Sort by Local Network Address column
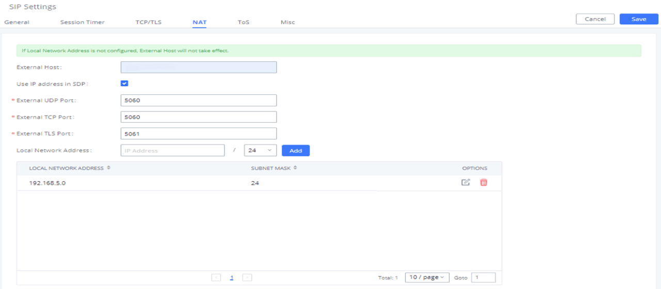The width and height of the screenshot is (661, 289). tap(108, 168)
